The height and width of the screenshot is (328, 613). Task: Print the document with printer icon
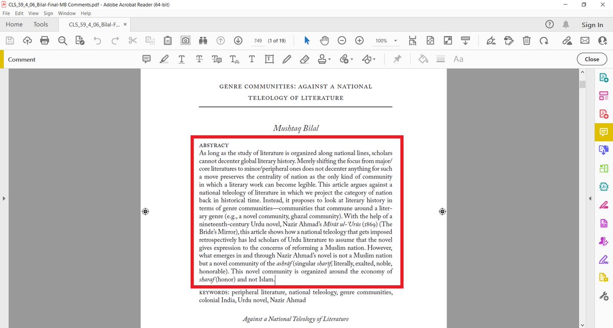45,41
